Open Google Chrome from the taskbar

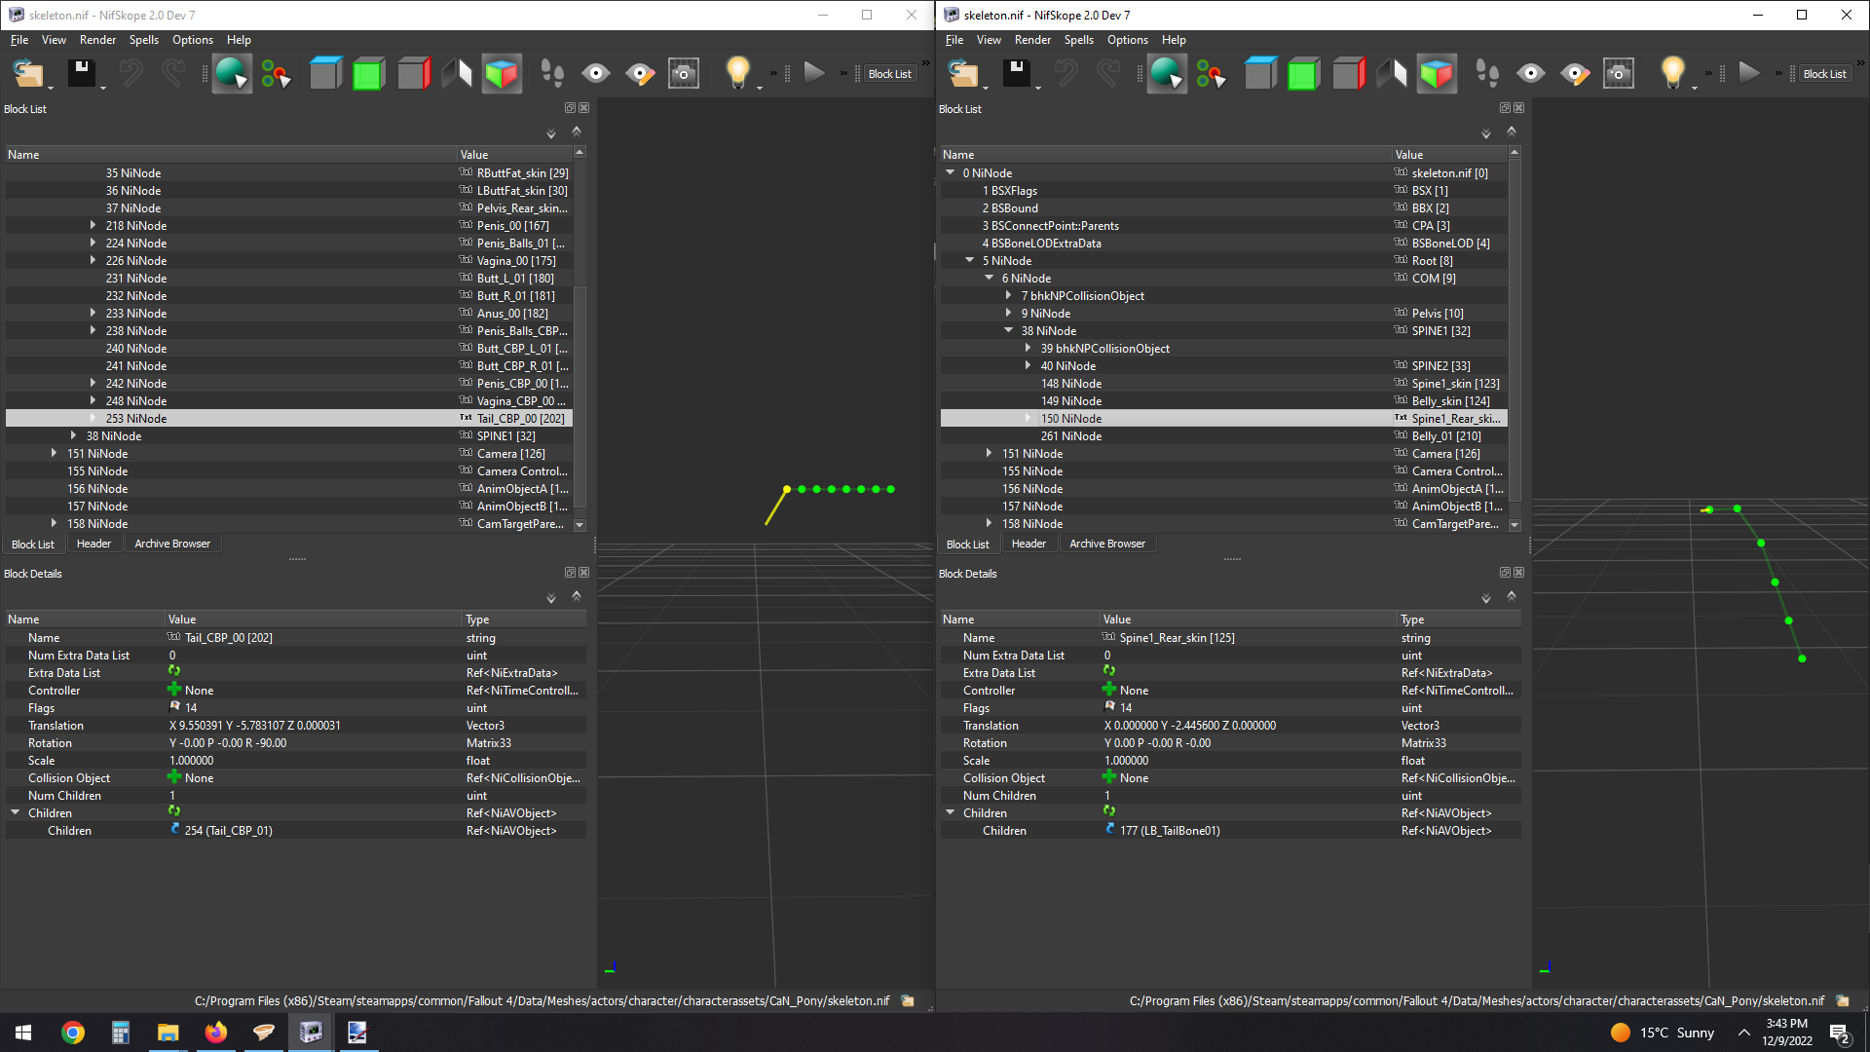[x=73, y=1033]
